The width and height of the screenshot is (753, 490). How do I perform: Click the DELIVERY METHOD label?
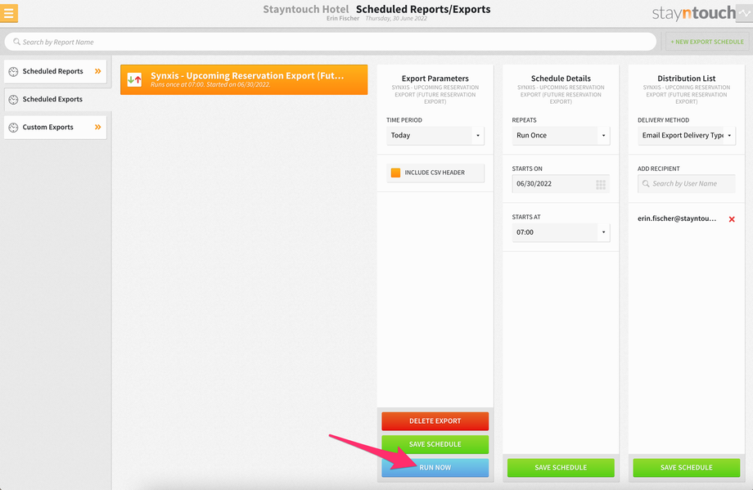point(664,120)
